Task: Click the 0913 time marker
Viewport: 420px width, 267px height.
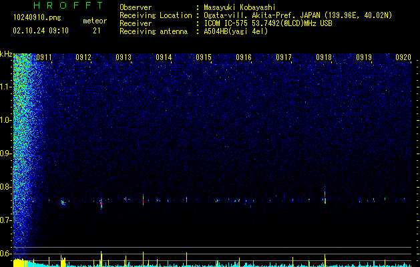Action: pos(124,57)
